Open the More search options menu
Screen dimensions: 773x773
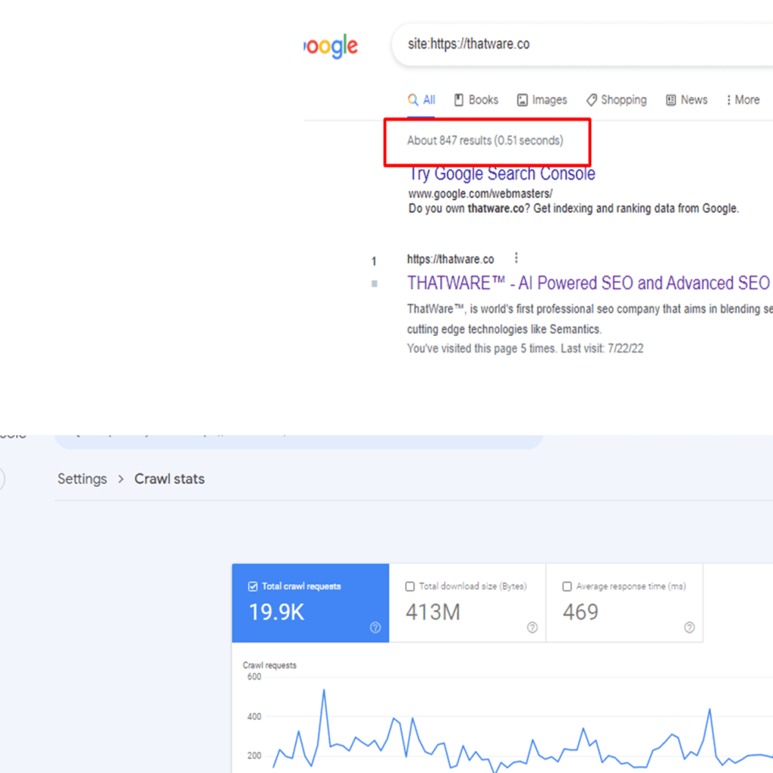coord(743,100)
